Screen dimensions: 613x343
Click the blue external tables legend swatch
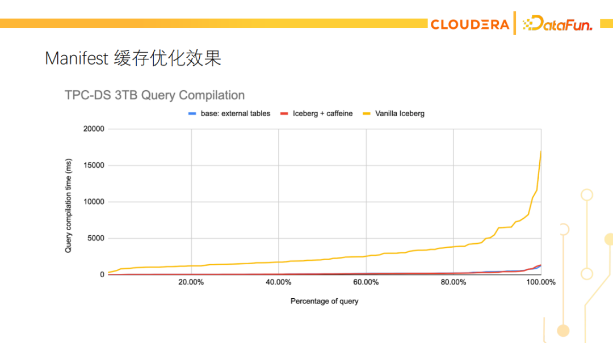click(191, 113)
